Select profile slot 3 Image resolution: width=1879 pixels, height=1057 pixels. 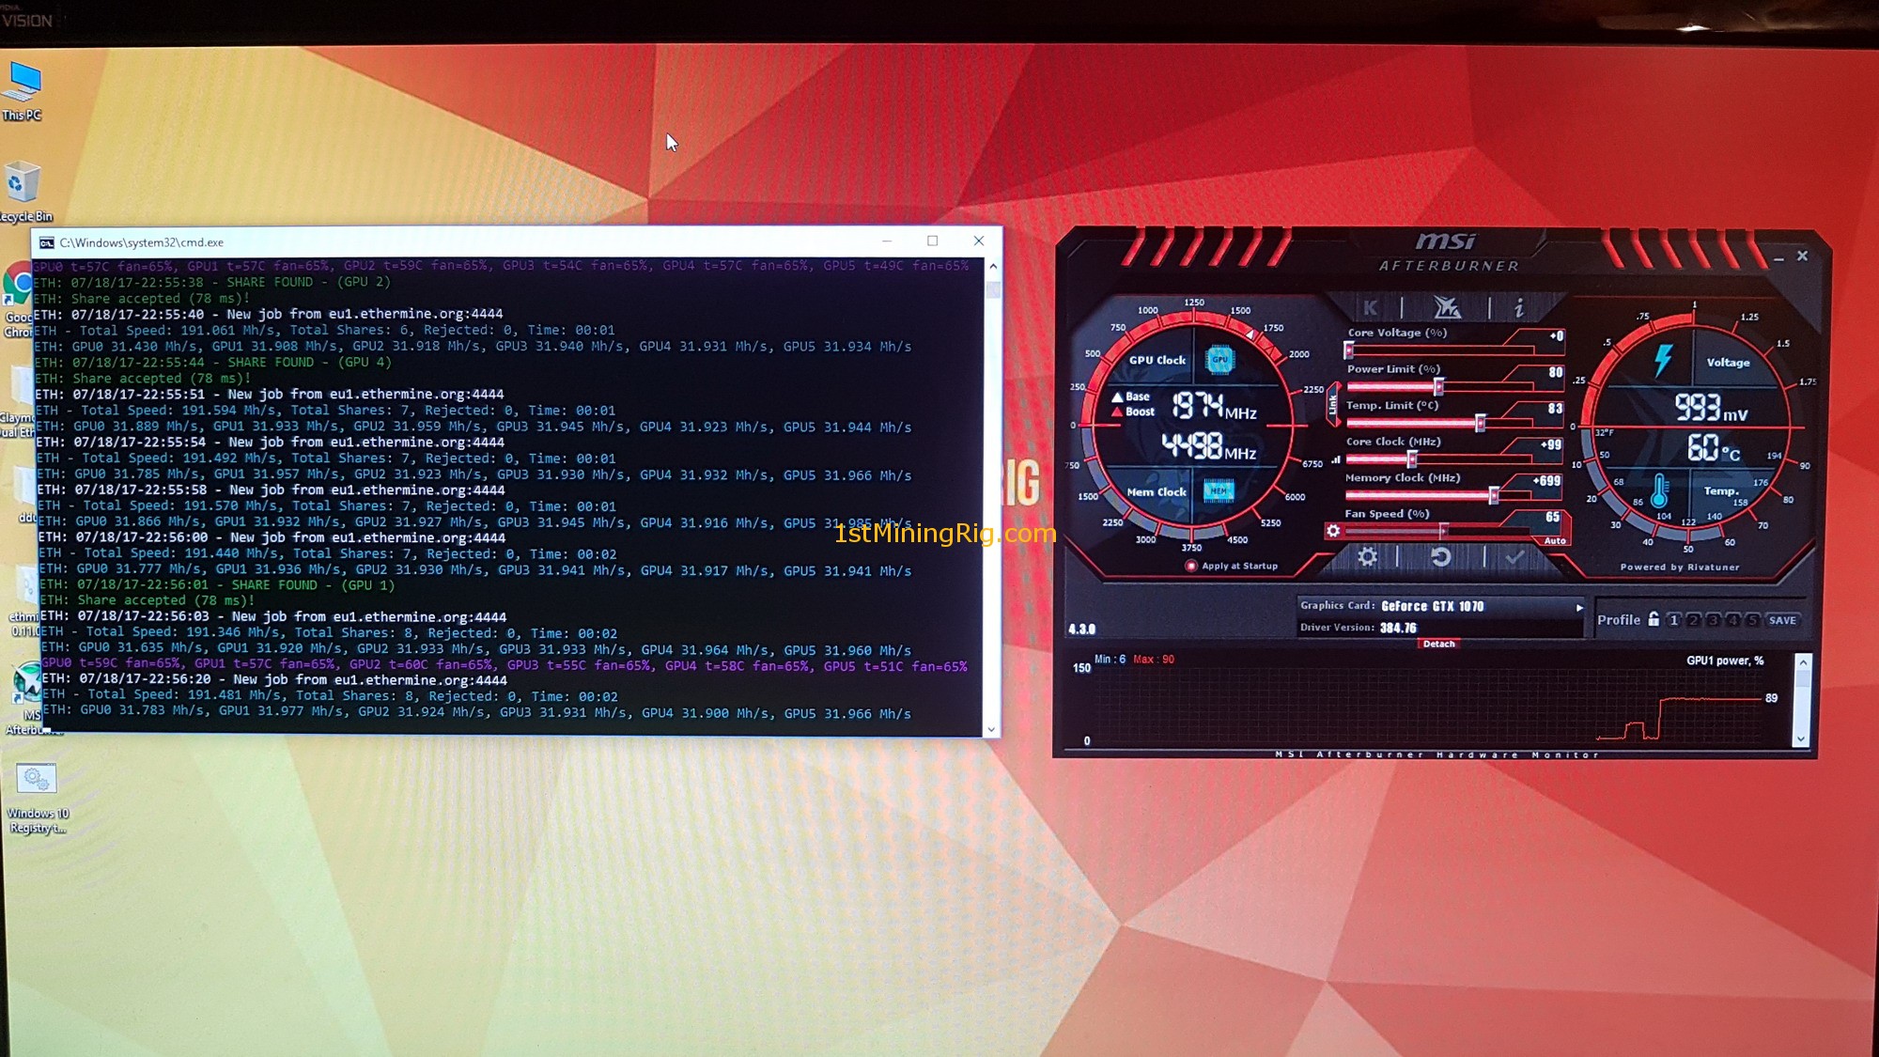click(1713, 620)
